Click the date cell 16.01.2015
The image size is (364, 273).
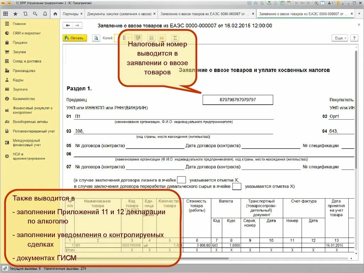337,245
